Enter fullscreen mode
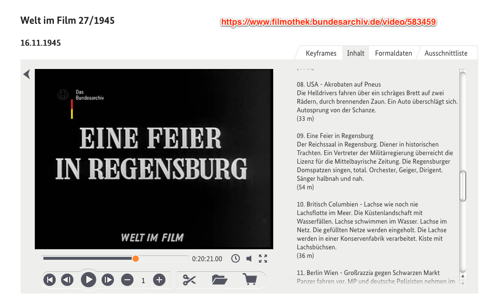This screenshot has height=304, width=494. click(x=263, y=258)
